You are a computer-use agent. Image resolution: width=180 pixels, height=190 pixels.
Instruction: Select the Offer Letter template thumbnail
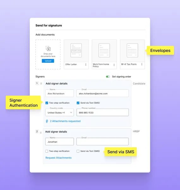(76, 50)
